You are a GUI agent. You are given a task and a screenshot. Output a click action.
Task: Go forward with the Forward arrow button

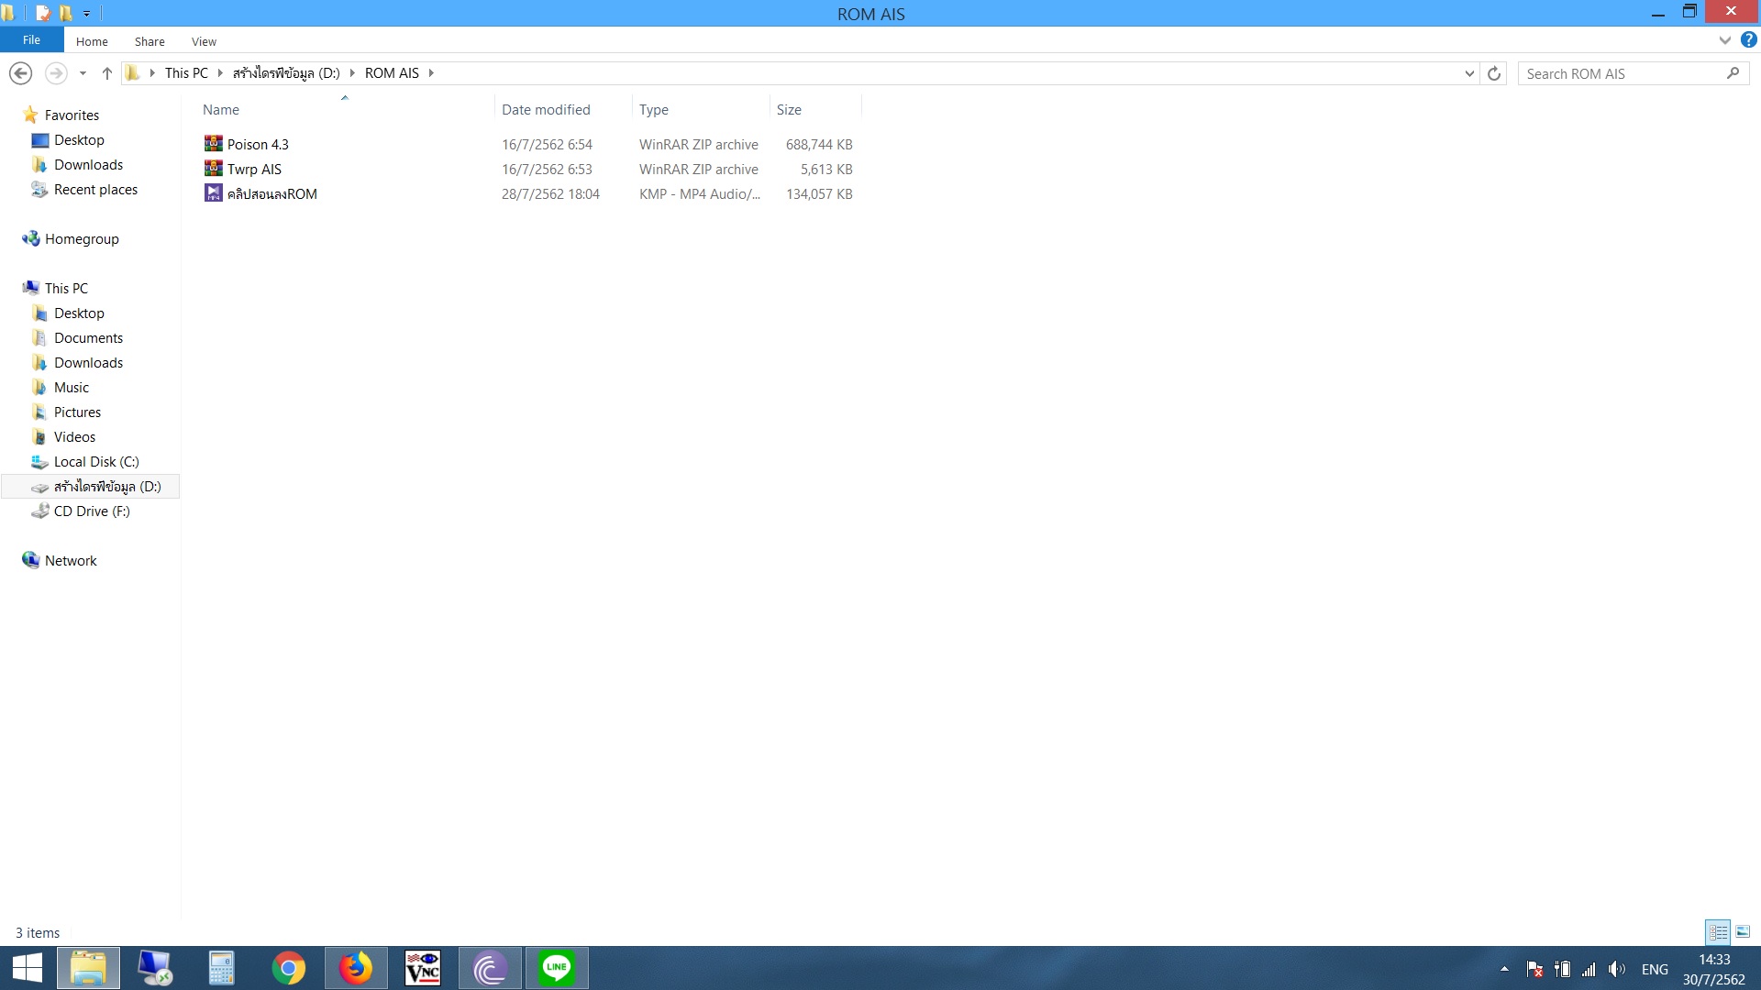coord(56,73)
